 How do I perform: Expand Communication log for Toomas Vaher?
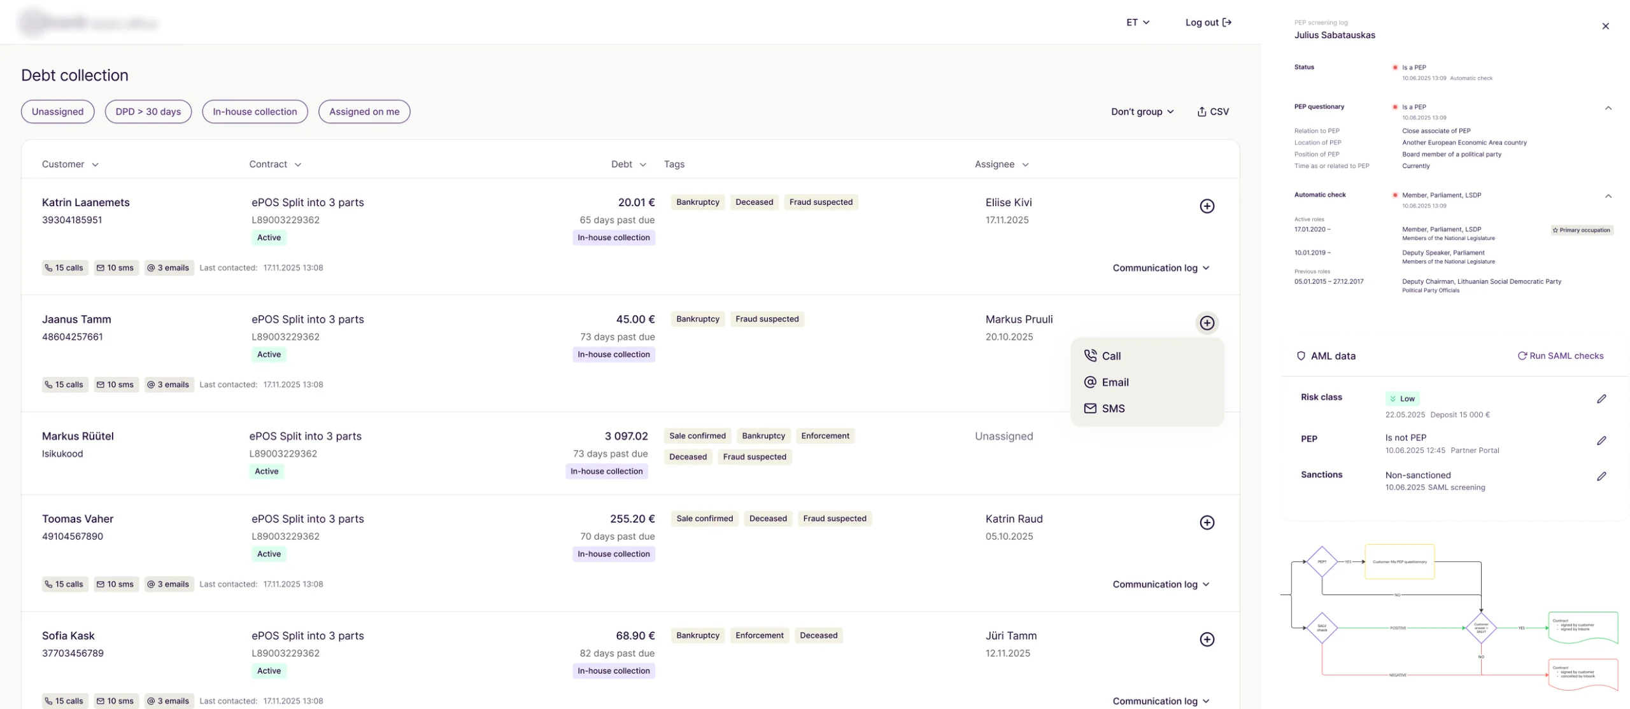[x=1161, y=584]
